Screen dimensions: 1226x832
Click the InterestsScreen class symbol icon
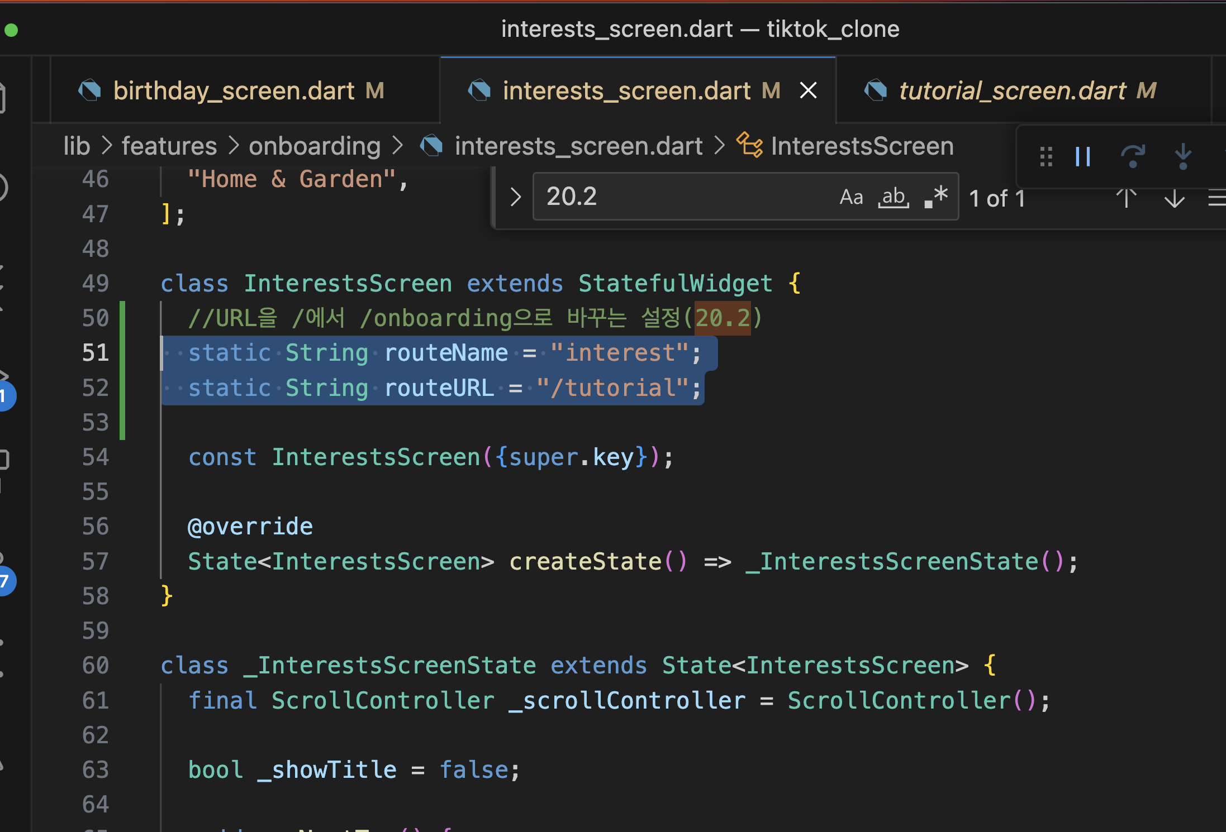click(749, 146)
